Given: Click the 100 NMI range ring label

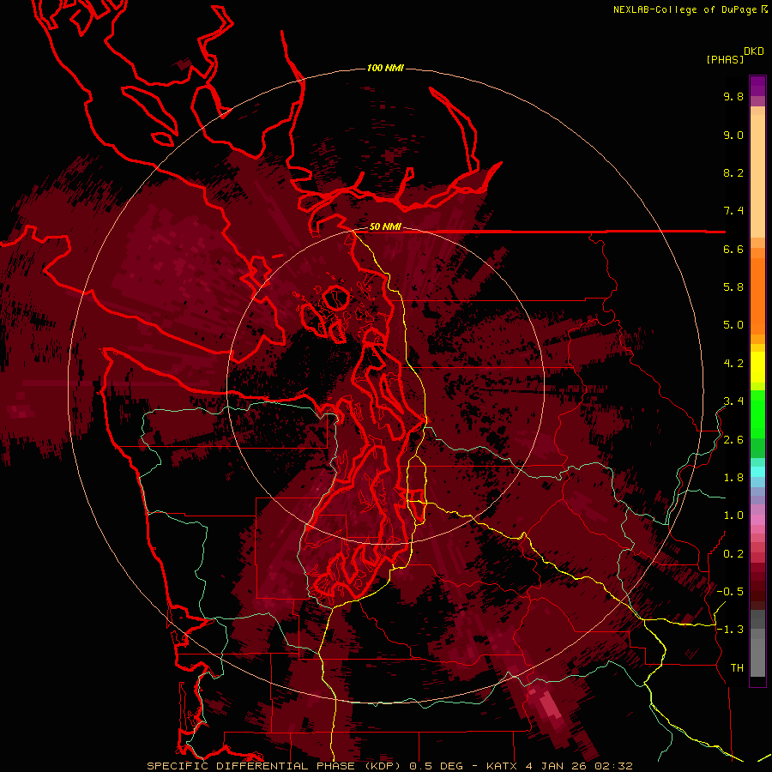Looking at the screenshot, I should coord(385,68).
